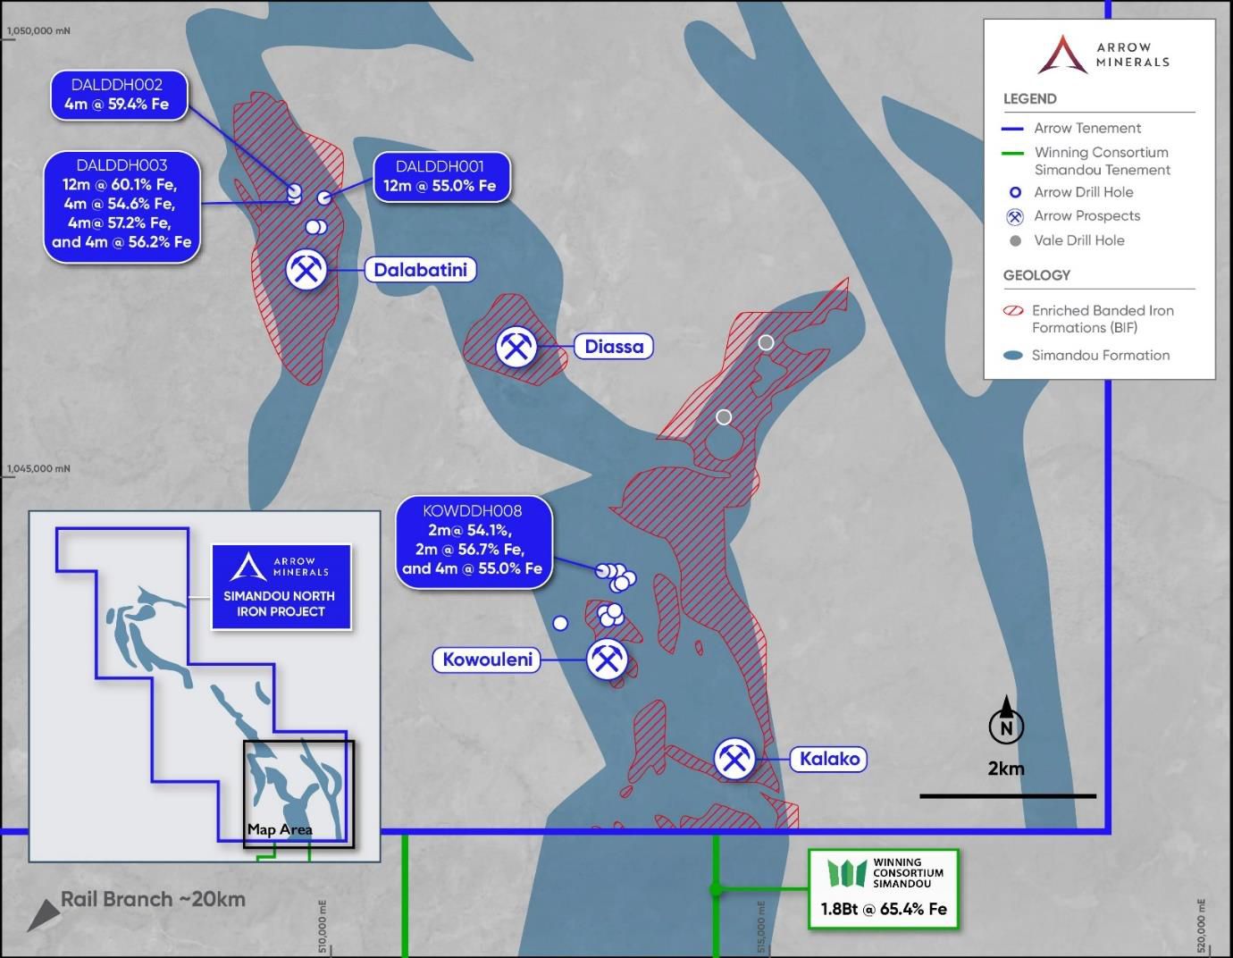Click the Diassa name label
1233x958 pixels.
pos(614,347)
